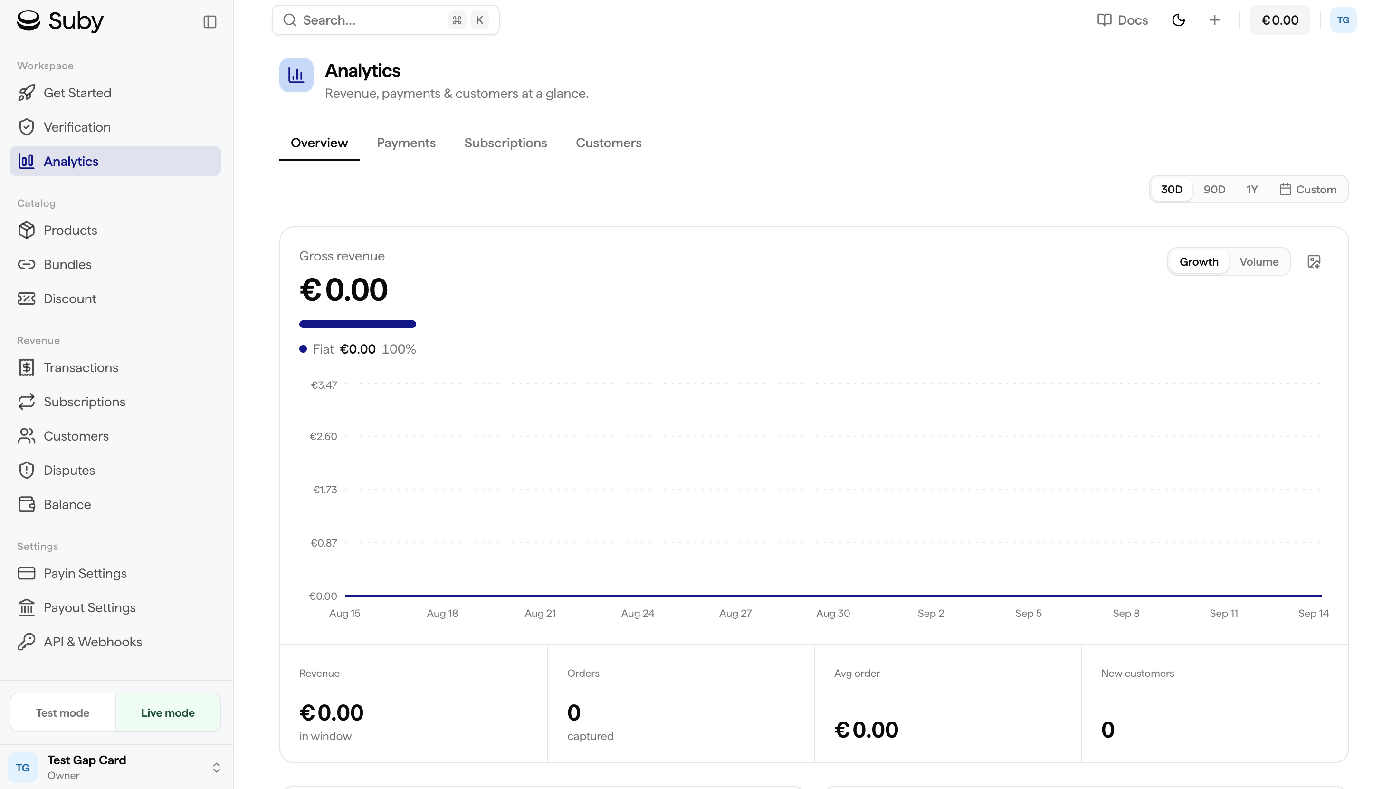Click the Transactions receipt icon
The image size is (1392, 789).
(x=27, y=367)
